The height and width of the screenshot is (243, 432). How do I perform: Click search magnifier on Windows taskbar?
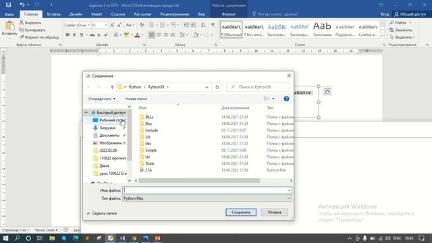click(x=17, y=238)
